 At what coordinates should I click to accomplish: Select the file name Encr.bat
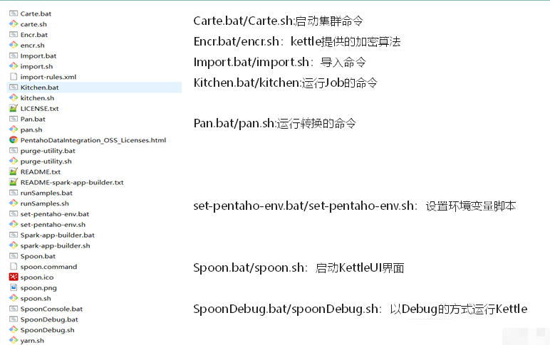34,35
